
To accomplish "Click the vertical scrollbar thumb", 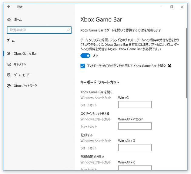I will point(186,63).
